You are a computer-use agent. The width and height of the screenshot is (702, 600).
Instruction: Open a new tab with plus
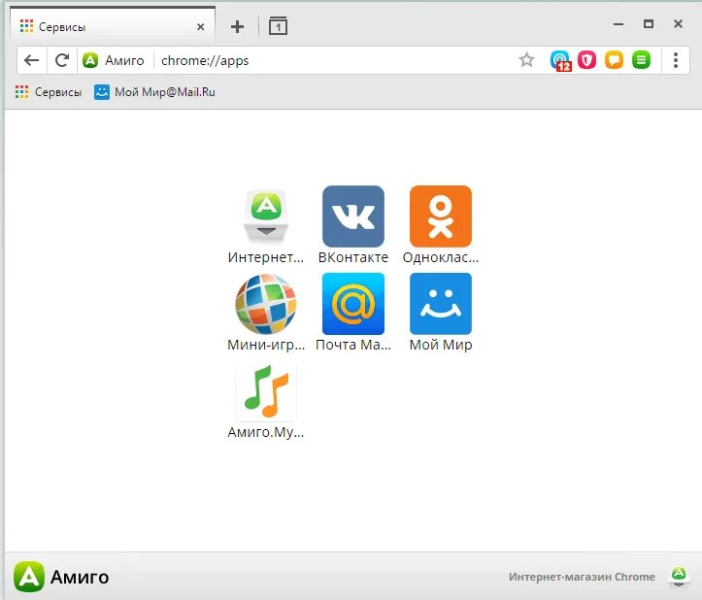pos(237,27)
